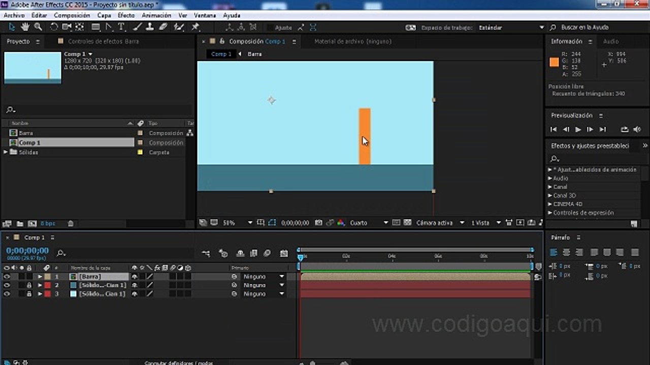This screenshot has width=650, height=365.
Task: Open the Estándar workspace dropdown
Action: [x=510, y=27]
